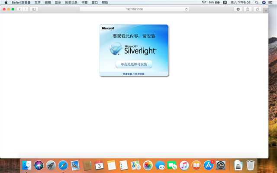Open Reminders in the Dock
Screen dimensions: 277x173
[123, 165]
